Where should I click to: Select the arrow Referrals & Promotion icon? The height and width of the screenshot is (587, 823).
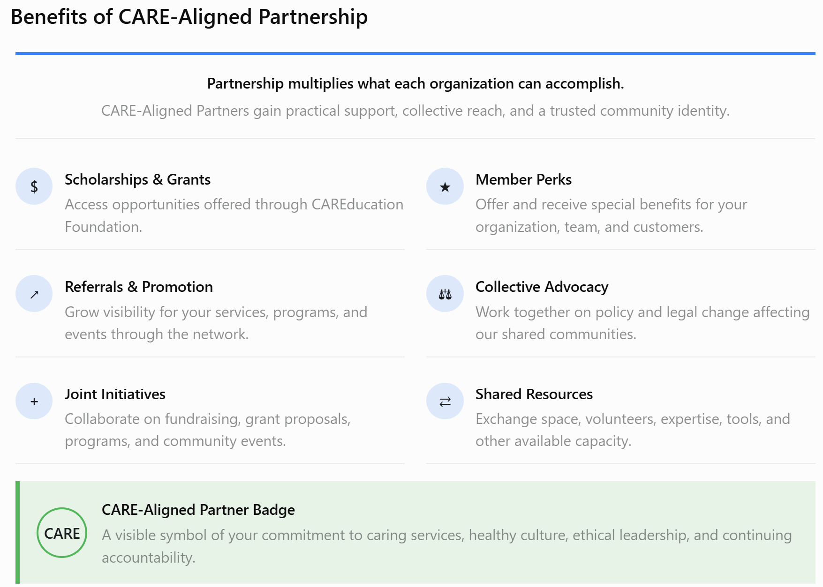pos(34,294)
